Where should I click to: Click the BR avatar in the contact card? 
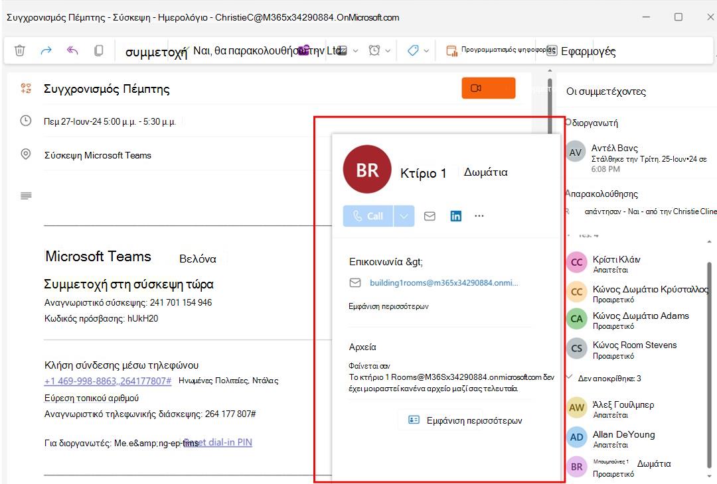click(x=367, y=169)
